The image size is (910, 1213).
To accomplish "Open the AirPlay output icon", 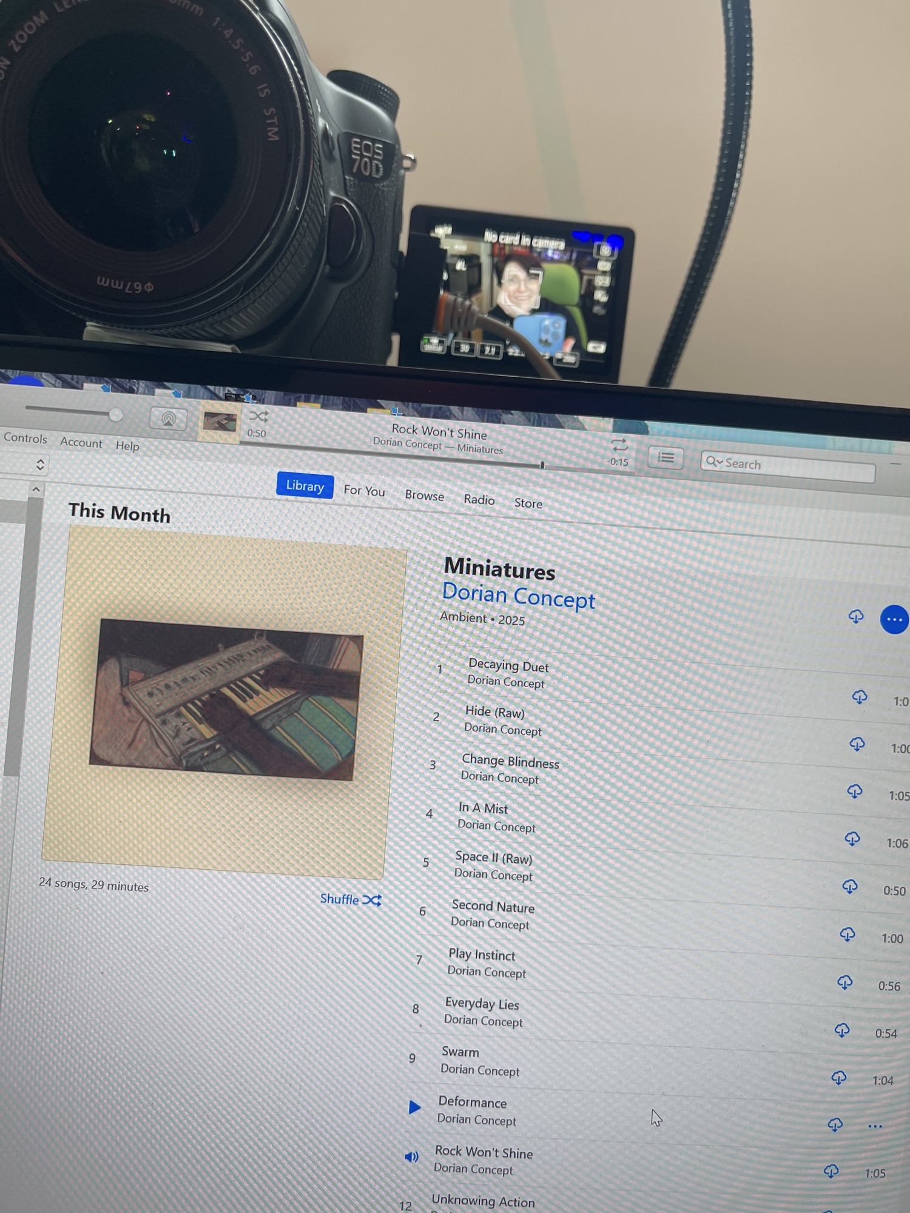I will 168,418.
